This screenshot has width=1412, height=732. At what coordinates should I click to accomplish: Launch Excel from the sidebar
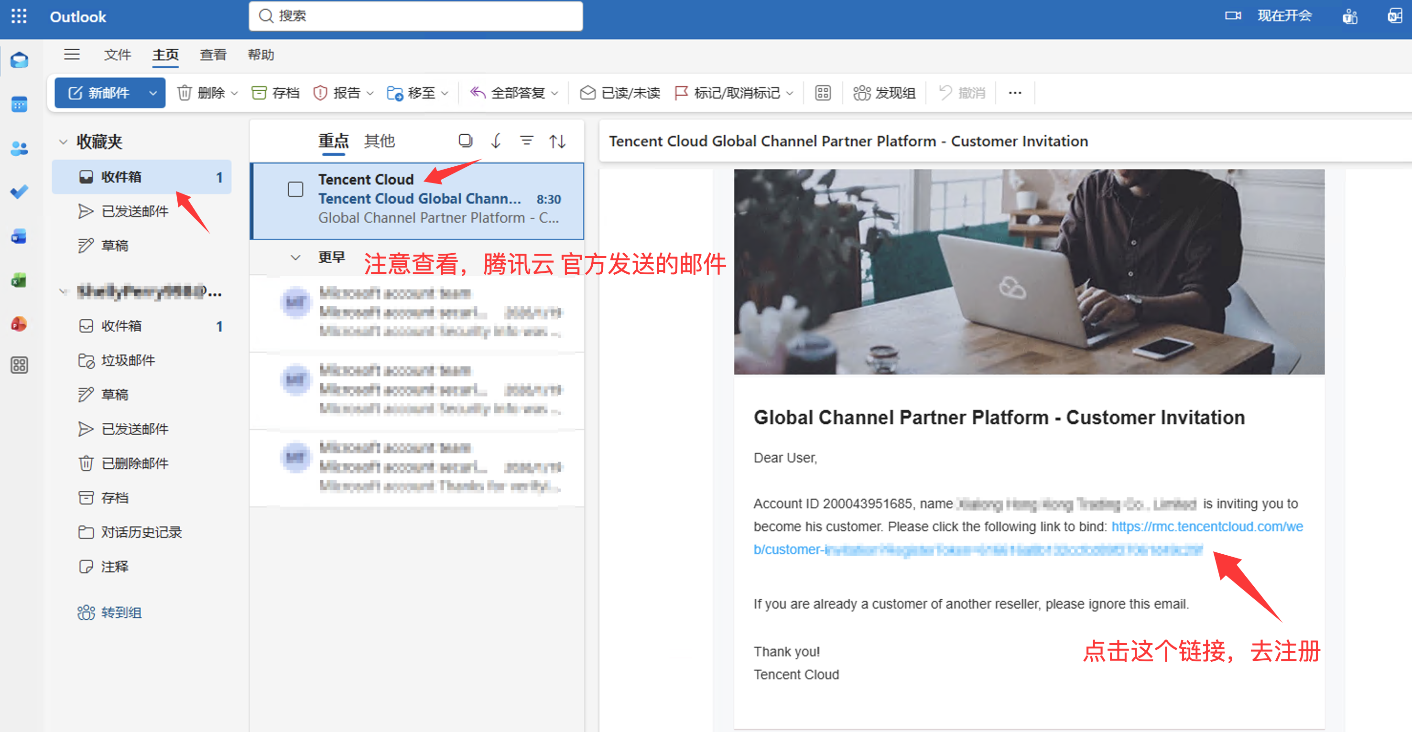(19, 280)
